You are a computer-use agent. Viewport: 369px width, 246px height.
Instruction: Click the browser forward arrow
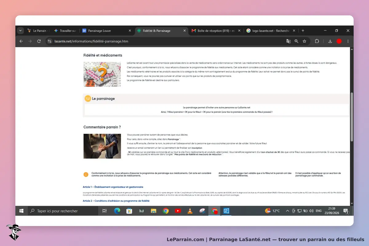pyautogui.click(x=30, y=41)
